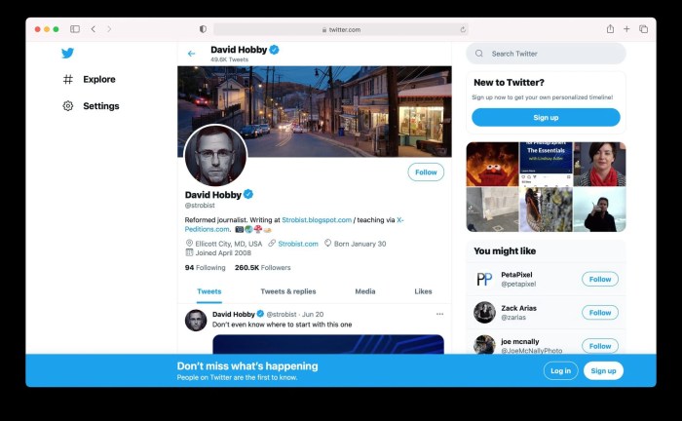Click the tweet author avatar
The image size is (682, 421).
click(196, 321)
